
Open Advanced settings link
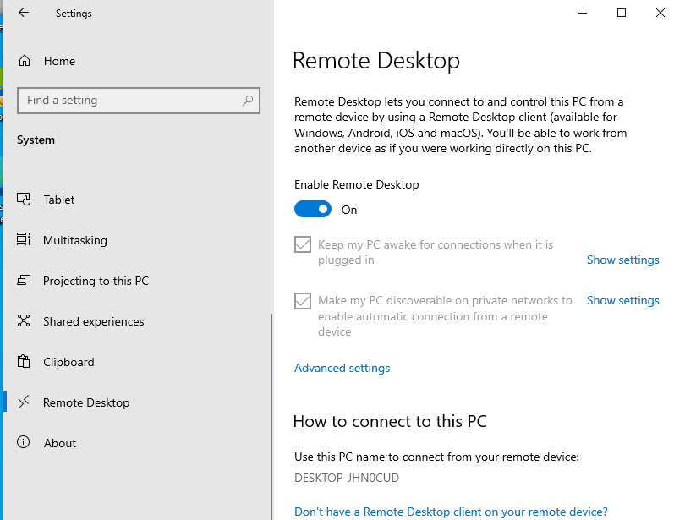click(x=342, y=369)
